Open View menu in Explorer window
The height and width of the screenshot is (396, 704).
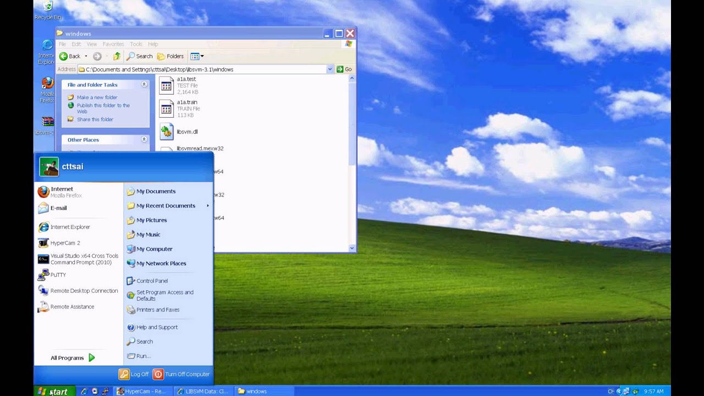(92, 44)
